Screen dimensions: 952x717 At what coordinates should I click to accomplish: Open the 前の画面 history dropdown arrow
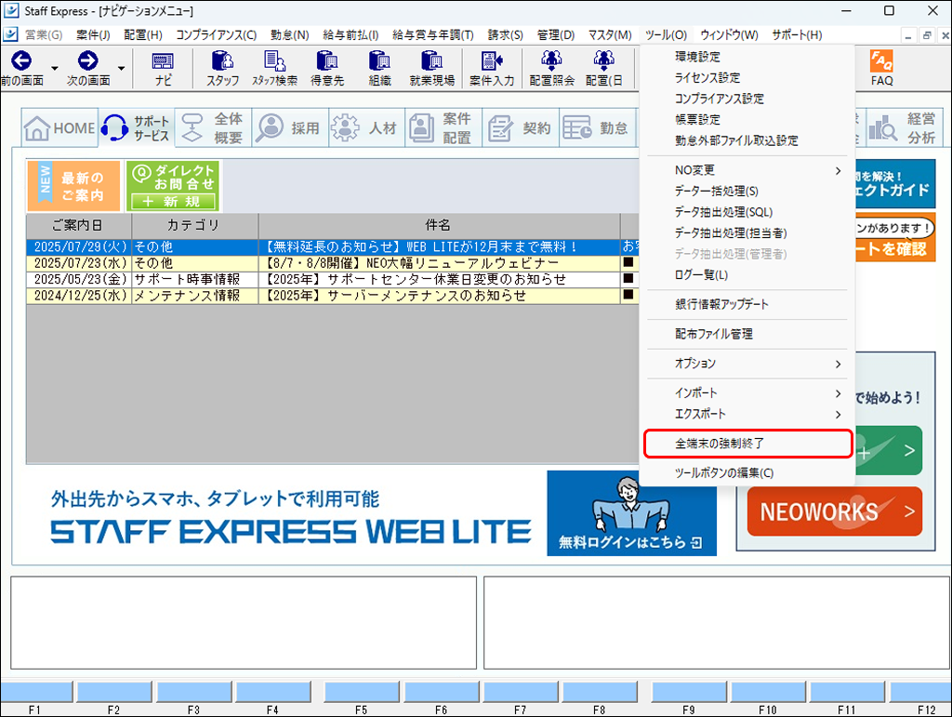(55, 68)
